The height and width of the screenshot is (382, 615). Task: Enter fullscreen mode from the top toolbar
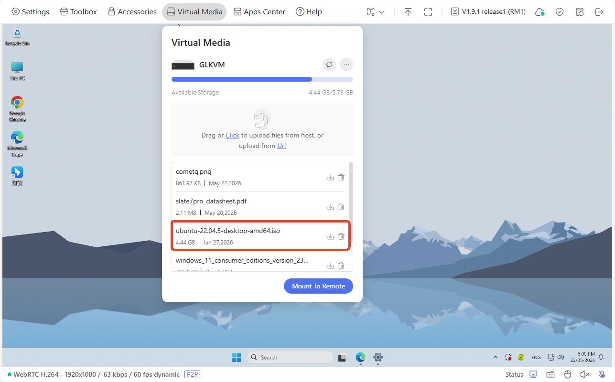pos(428,12)
